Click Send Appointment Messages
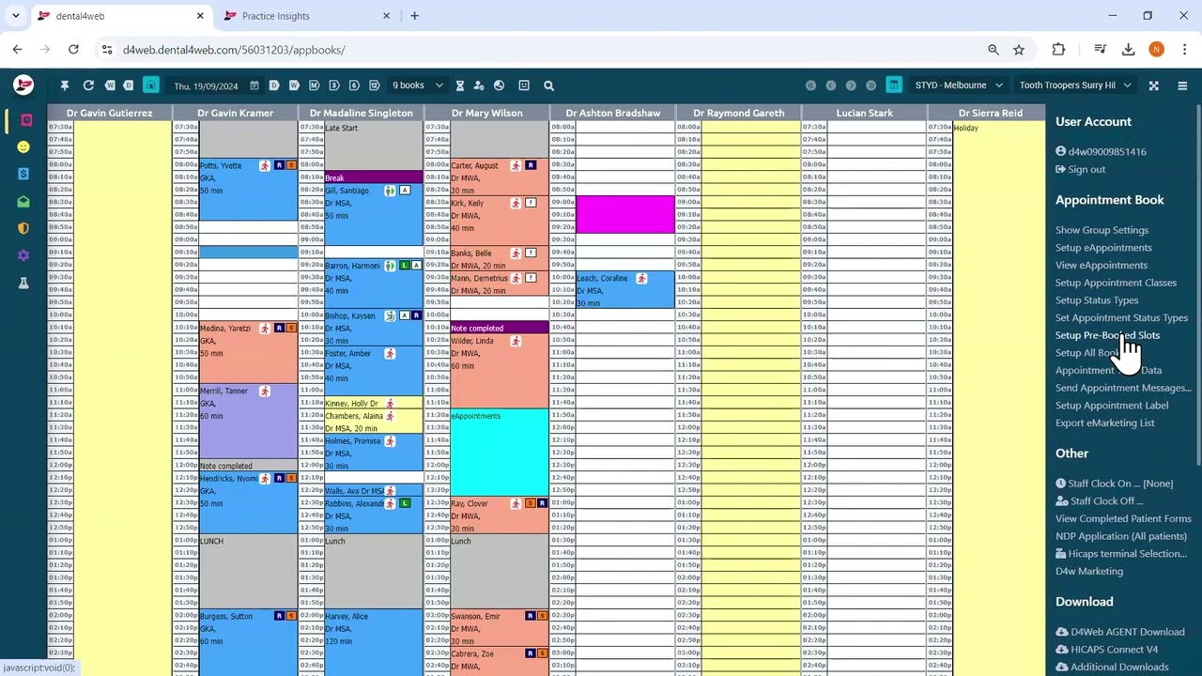 (x=1123, y=388)
